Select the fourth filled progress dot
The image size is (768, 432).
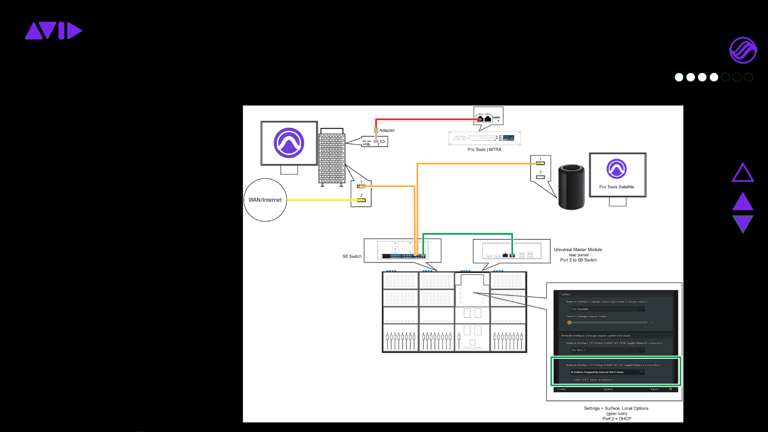coord(714,77)
